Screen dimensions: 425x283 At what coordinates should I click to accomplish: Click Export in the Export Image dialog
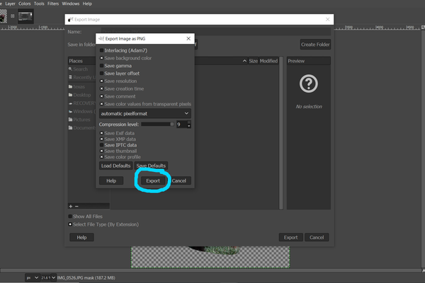tap(290, 237)
